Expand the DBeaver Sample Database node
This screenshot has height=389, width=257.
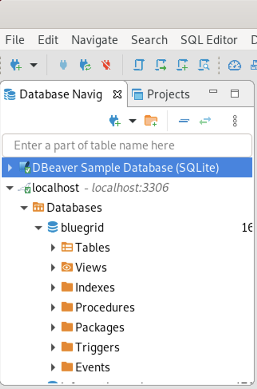click(10, 168)
